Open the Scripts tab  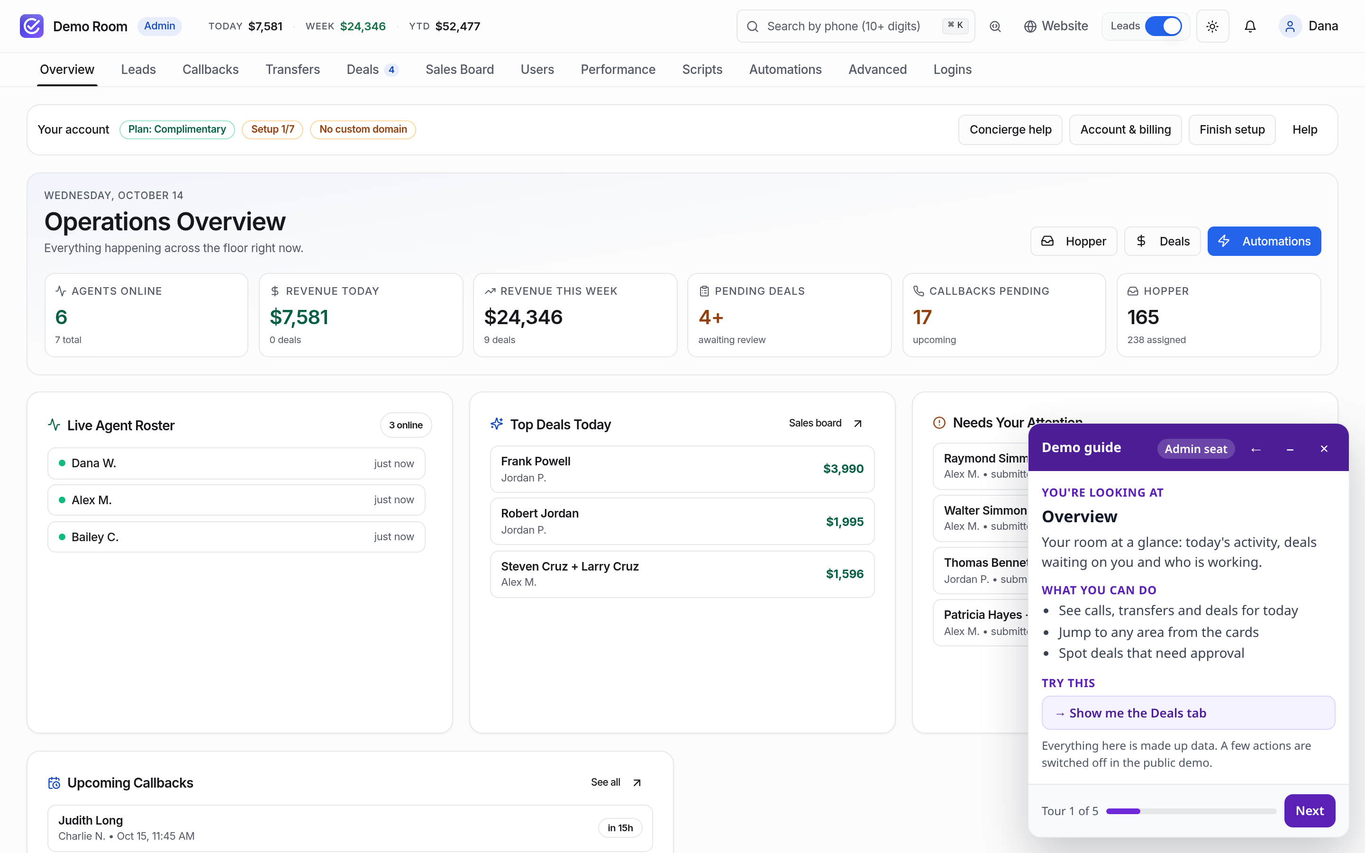[701, 69]
